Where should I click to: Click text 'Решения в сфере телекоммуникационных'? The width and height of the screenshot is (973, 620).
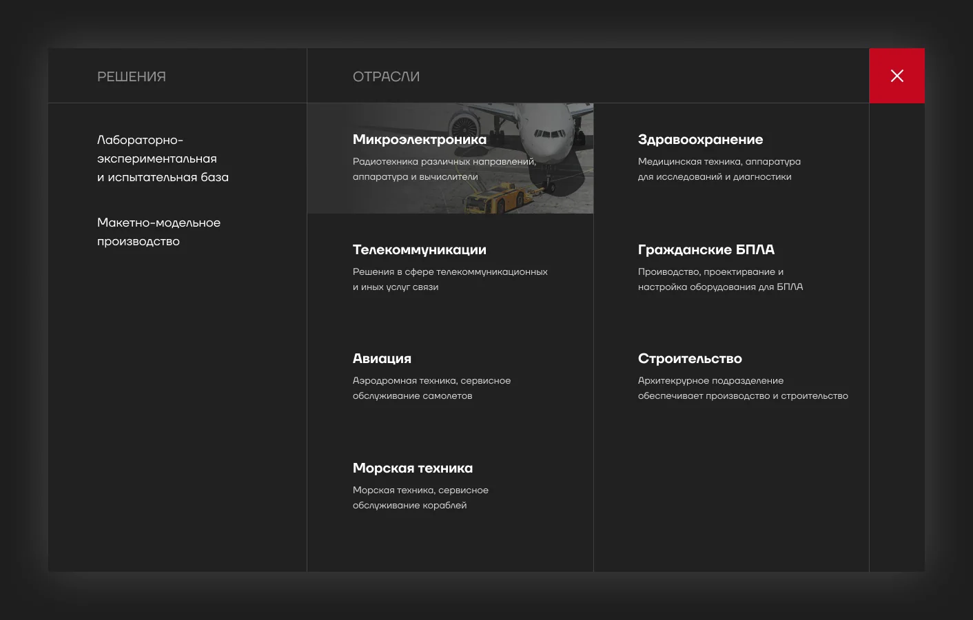click(450, 272)
